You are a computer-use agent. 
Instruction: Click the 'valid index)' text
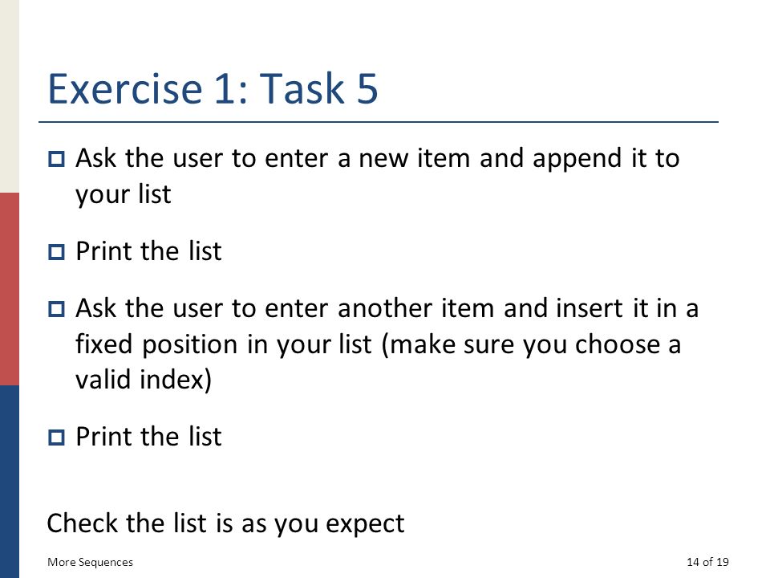(144, 380)
